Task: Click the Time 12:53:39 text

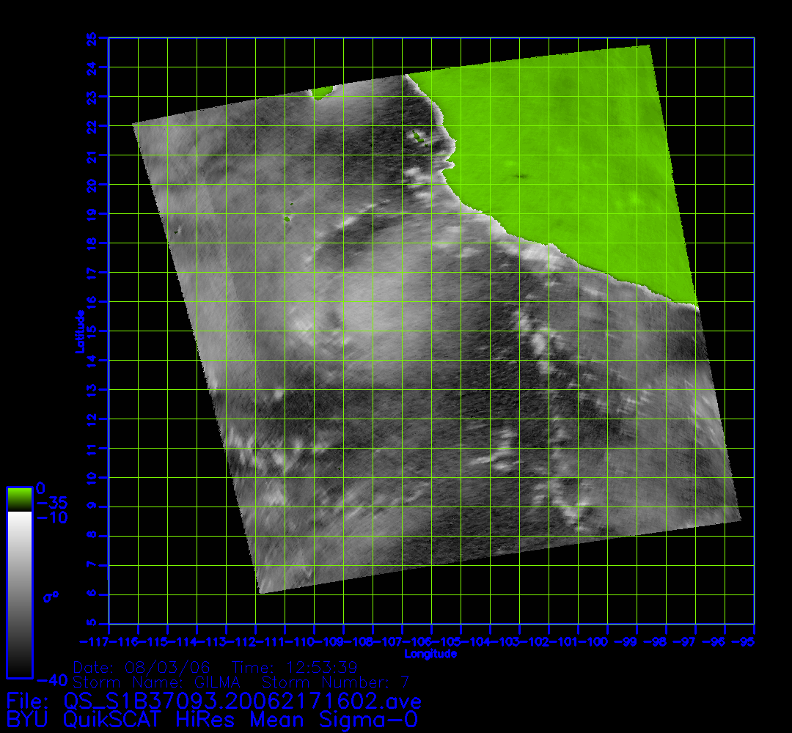Action: click(294, 668)
